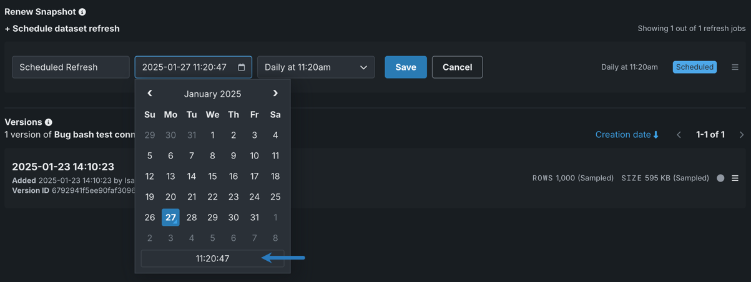Screen dimensions: 751x282
Task: Click the gray status circle on version
Action: point(720,178)
